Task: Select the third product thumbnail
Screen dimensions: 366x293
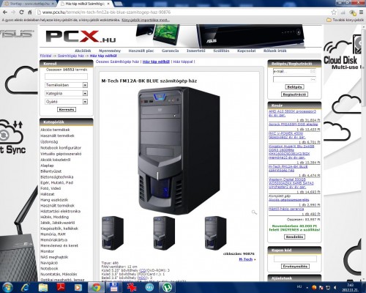Action: (x=215, y=233)
